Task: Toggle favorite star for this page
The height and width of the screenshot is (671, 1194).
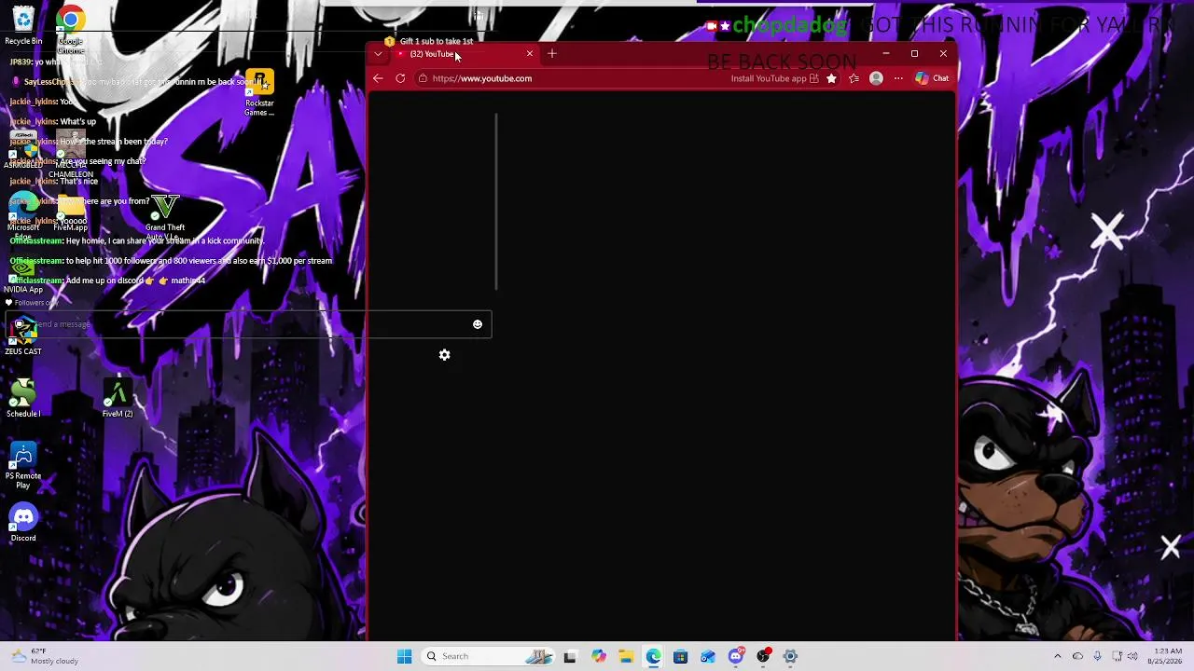Action: pyautogui.click(x=831, y=78)
